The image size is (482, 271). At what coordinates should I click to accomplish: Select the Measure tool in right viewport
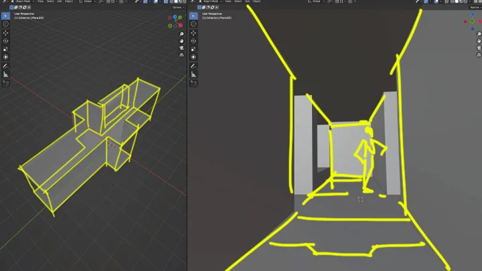tap(193, 74)
